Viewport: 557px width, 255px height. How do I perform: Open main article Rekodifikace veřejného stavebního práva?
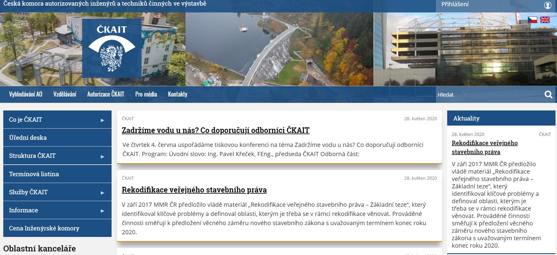click(x=194, y=190)
